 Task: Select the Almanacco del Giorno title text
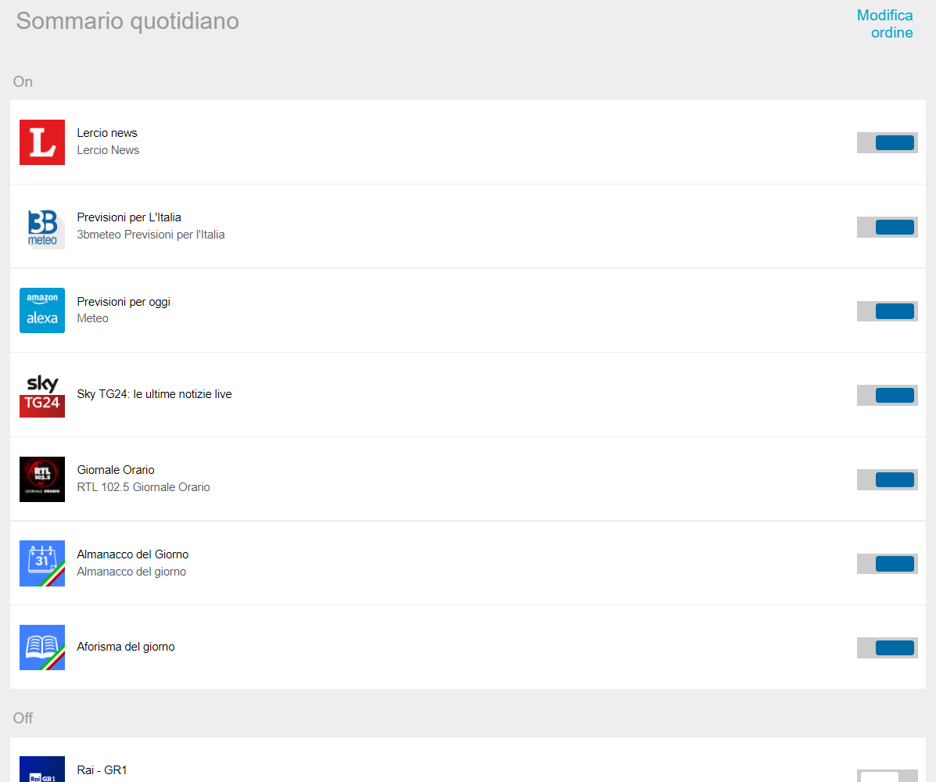tap(132, 554)
